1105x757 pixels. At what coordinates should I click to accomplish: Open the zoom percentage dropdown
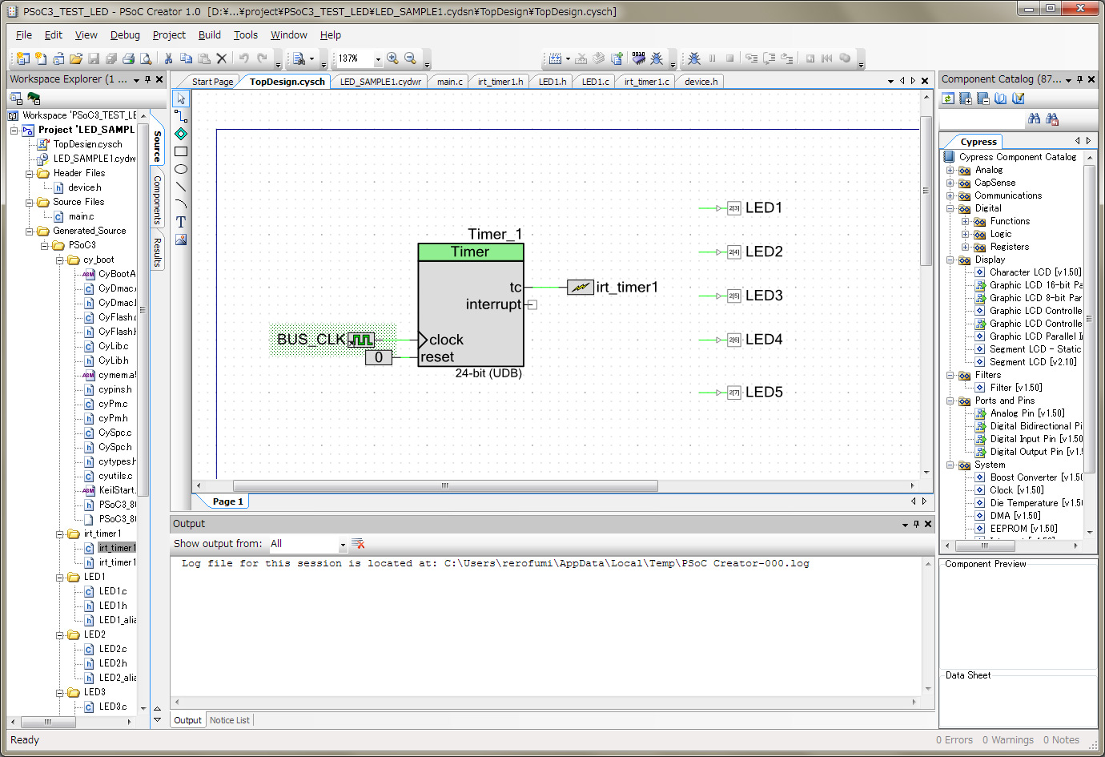[378, 59]
